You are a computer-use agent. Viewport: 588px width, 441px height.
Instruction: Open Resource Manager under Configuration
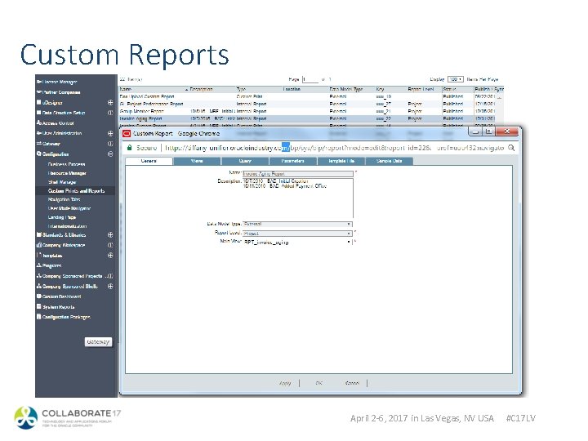coord(67,173)
